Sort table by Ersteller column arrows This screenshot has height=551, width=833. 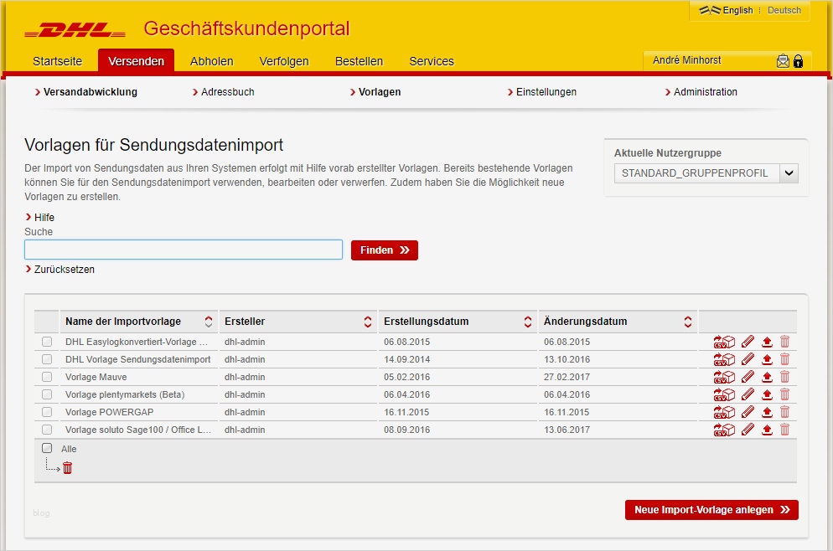(368, 322)
